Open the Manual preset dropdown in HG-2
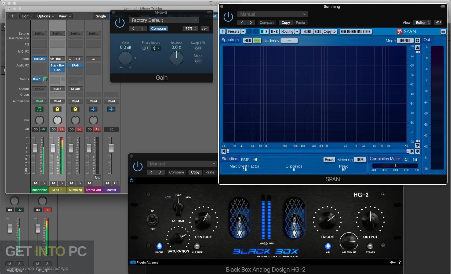This screenshot has width=451, height=274. tap(182, 164)
